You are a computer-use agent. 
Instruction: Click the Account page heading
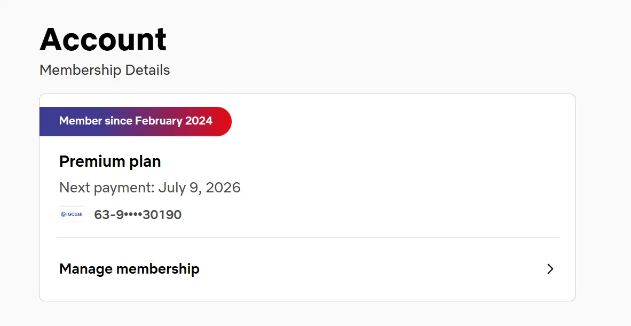(103, 39)
